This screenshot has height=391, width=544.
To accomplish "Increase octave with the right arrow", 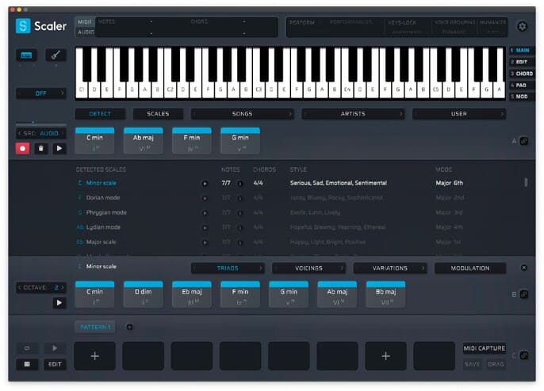I will (65, 287).
